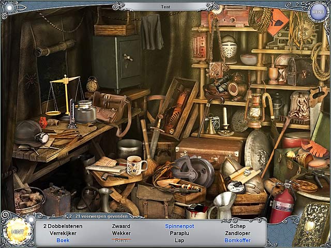Open the MENU button
This screenshot has width=331, height=248.
pos(317,12)
